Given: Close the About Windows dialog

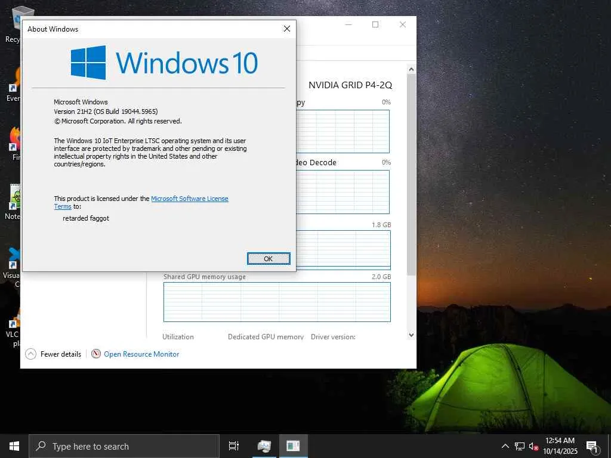Looking at the screenshot, I should 287,29.
